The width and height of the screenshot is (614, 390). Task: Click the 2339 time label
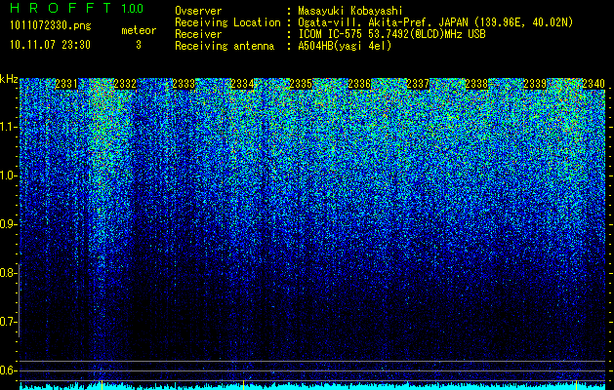pyautogui.click(x=535, y=84)
